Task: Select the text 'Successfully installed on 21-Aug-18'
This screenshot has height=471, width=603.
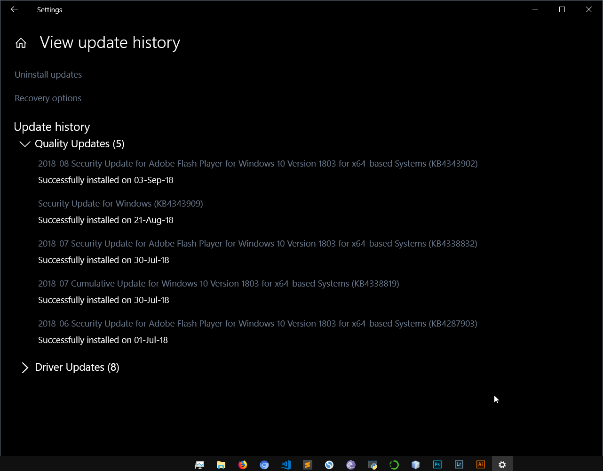Action: tap(106, 220)
